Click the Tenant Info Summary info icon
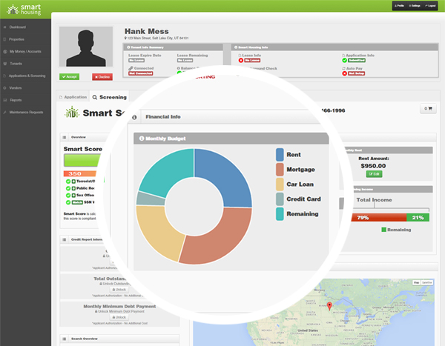The image size is (445, 346). pyautogui.click(x=128, y=47)
